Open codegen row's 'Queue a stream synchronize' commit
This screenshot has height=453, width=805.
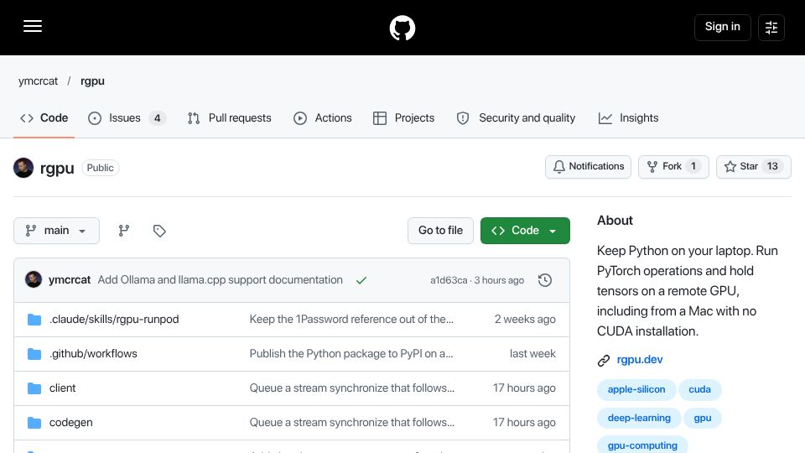[x=351, y=423]
